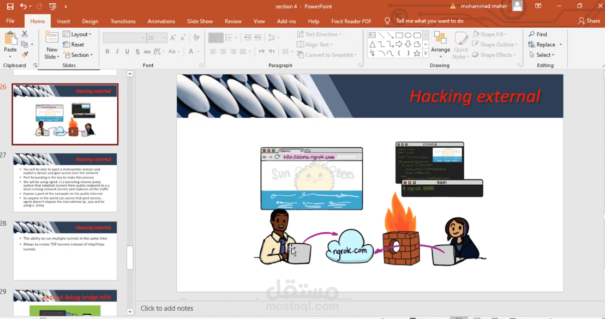605x319 pixels.
Task: Expand Shape Effects options
Action: pos(494,55)
